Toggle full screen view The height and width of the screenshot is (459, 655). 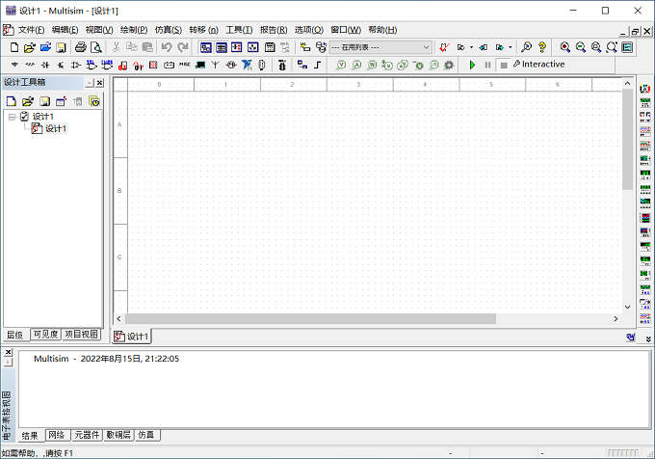(627, 47)
